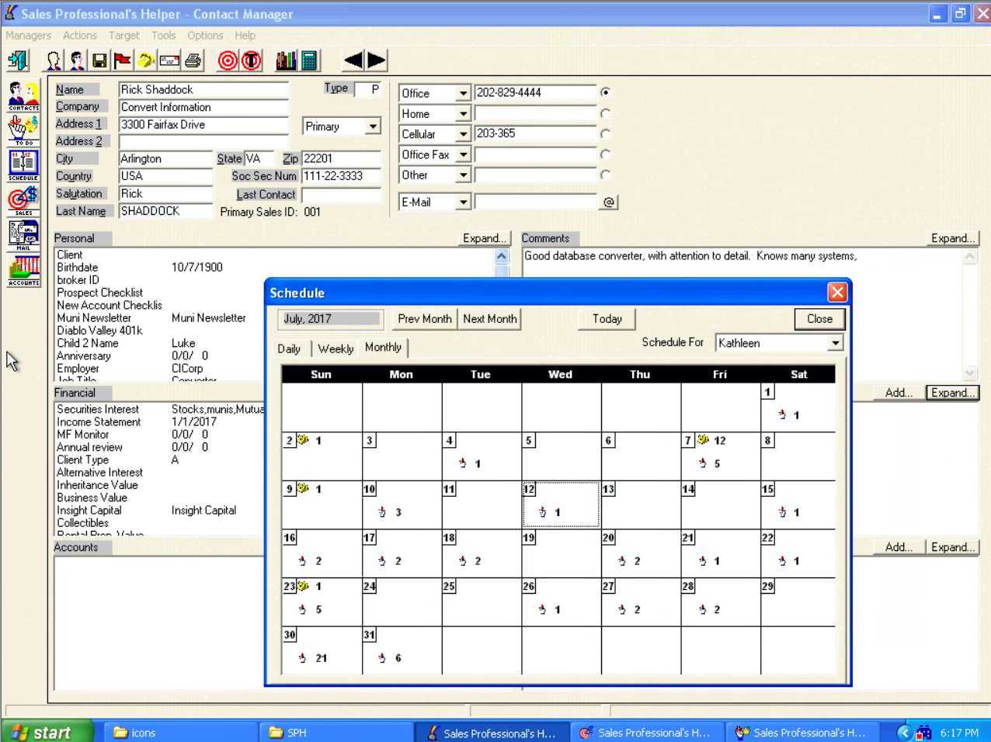991x742 pixels.
Task: Open the E-Mail type dropdown
Action: tap(463, 203)
